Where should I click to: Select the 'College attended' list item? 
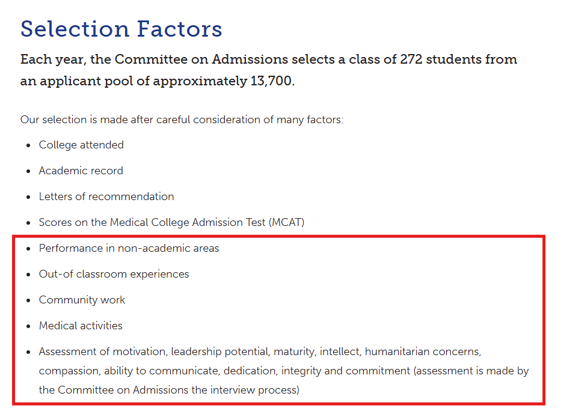[81, 145]
